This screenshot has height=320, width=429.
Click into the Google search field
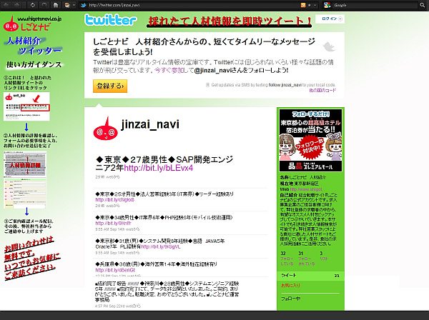(x=375, y=5)
